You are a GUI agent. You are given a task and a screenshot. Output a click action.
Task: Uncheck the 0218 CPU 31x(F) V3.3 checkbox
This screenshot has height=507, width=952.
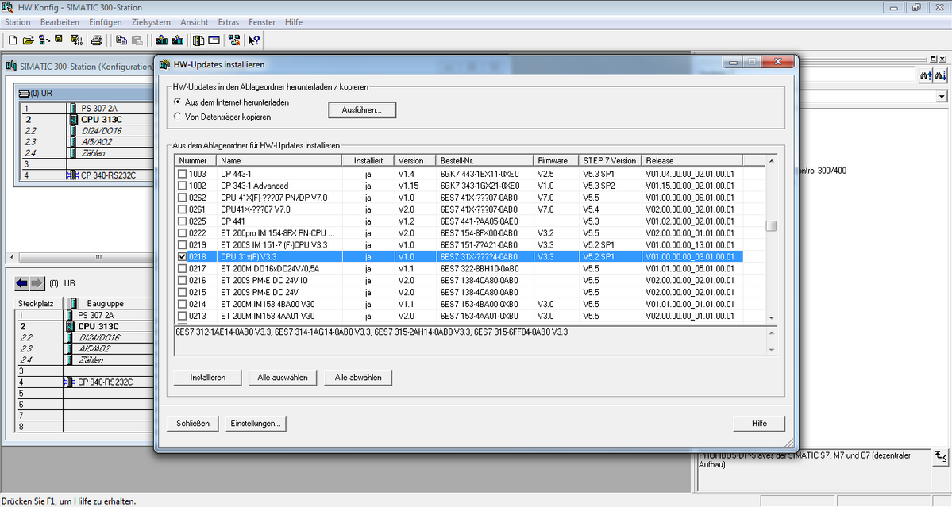pyautogui.click(x=183, y=257)
